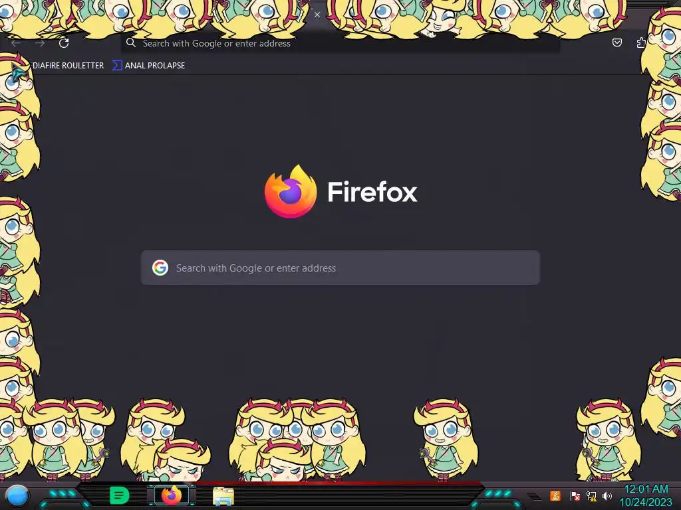Open File Explorer from the taskbar
The height and width of the screenshot is (510, 681).
tap(223, 496)
